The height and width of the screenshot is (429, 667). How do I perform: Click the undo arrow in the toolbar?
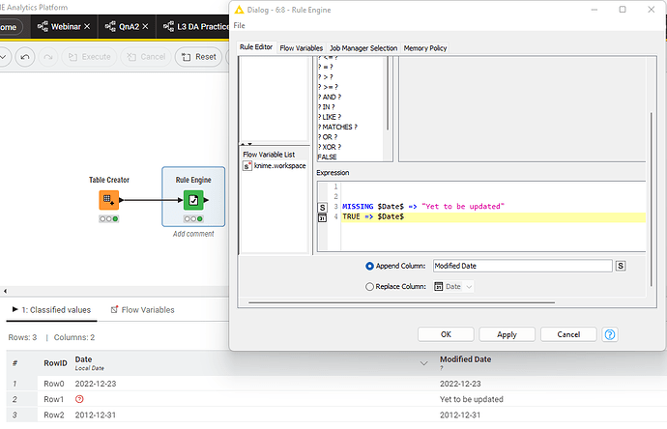[25, 57]
